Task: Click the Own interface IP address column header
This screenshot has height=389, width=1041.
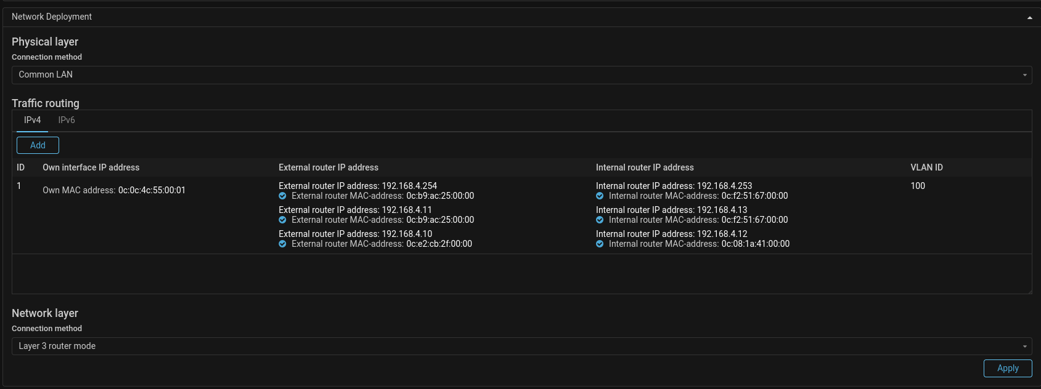Action: [x=91, y=167]
